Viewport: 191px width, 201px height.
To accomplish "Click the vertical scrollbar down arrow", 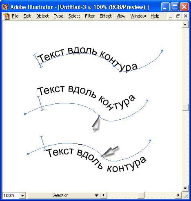I will click(185, 188).
